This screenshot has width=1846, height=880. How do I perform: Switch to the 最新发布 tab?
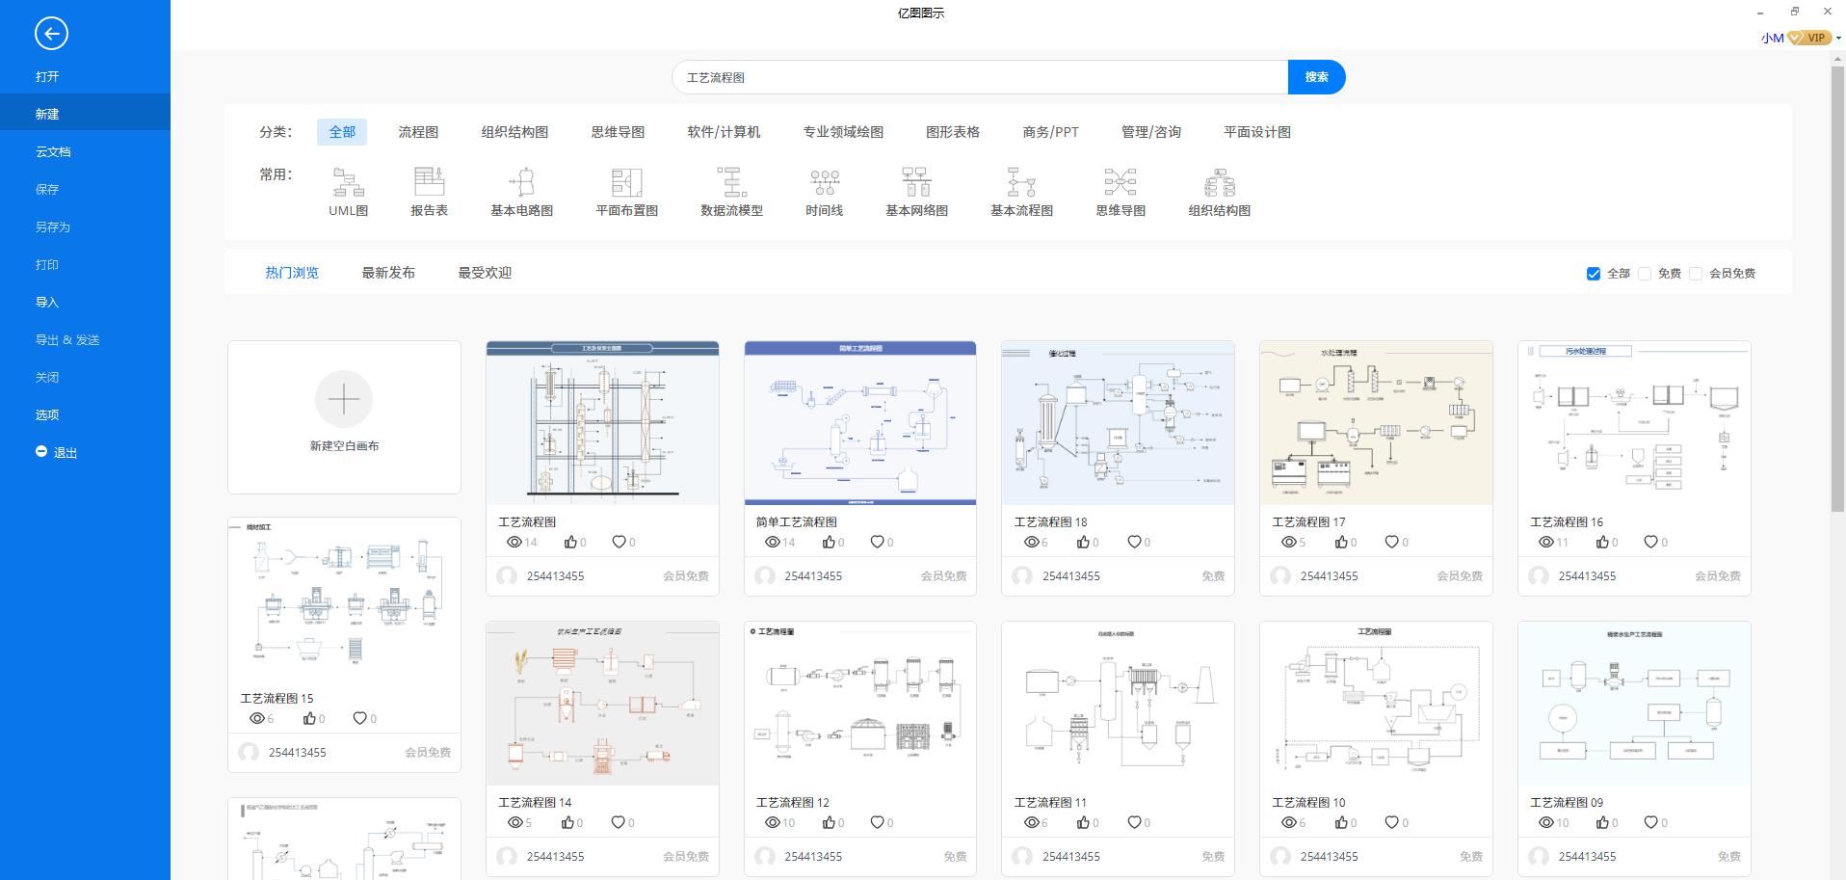[x=388, y=272]
